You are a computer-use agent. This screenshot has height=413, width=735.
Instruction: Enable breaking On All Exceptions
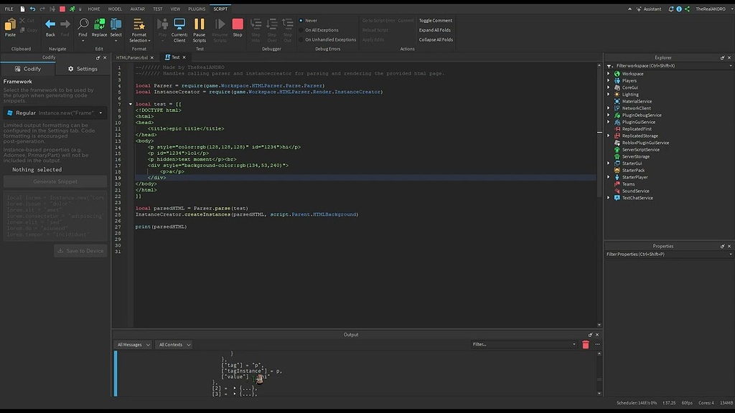(321, 30)
